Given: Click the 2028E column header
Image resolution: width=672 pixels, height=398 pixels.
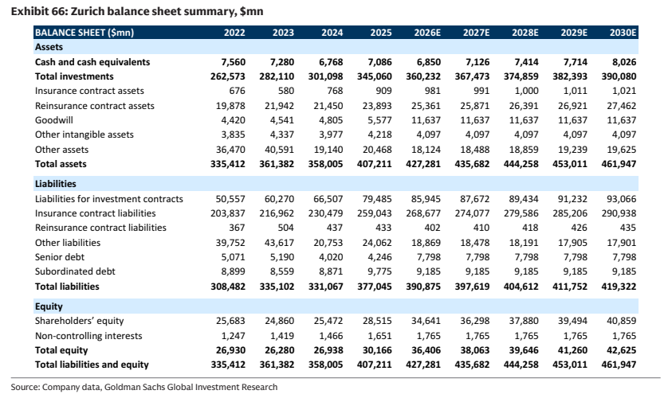Looking at the screenshot, I should click(525, 33).
